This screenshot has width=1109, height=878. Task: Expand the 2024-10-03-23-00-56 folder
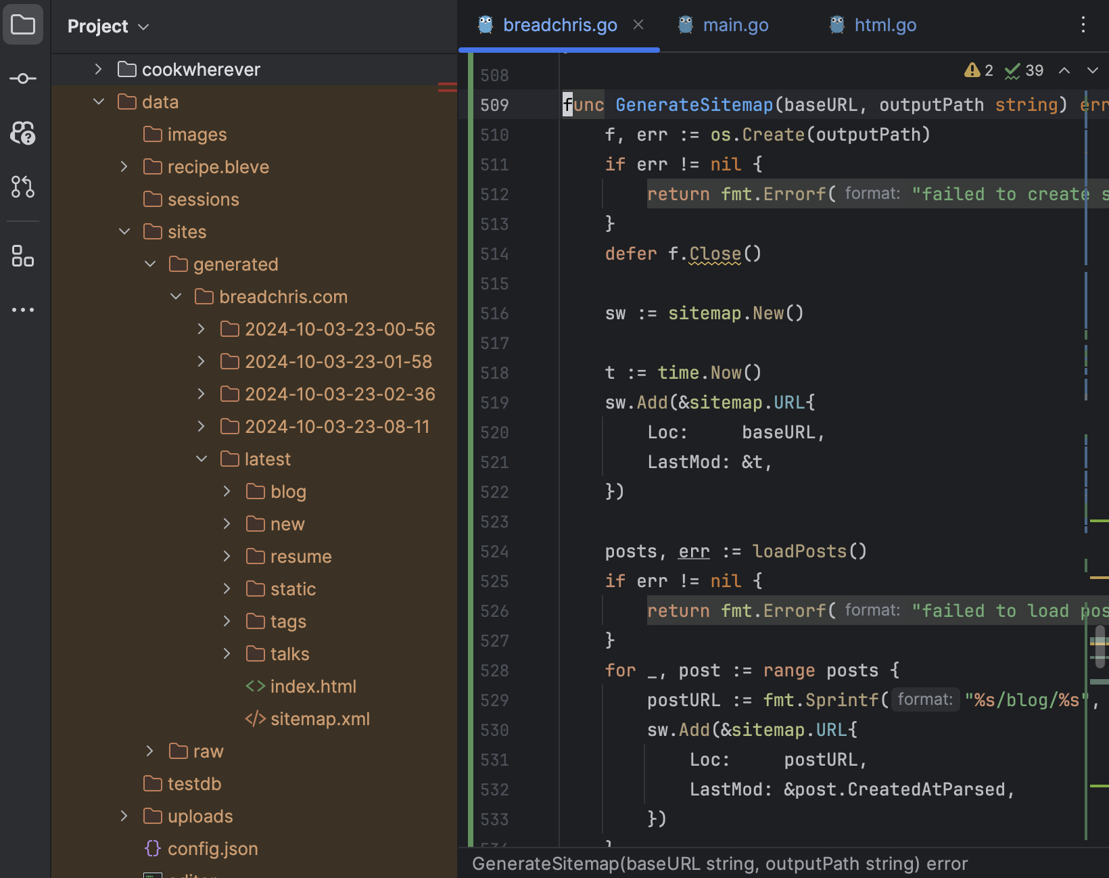(x=202, y=329)
